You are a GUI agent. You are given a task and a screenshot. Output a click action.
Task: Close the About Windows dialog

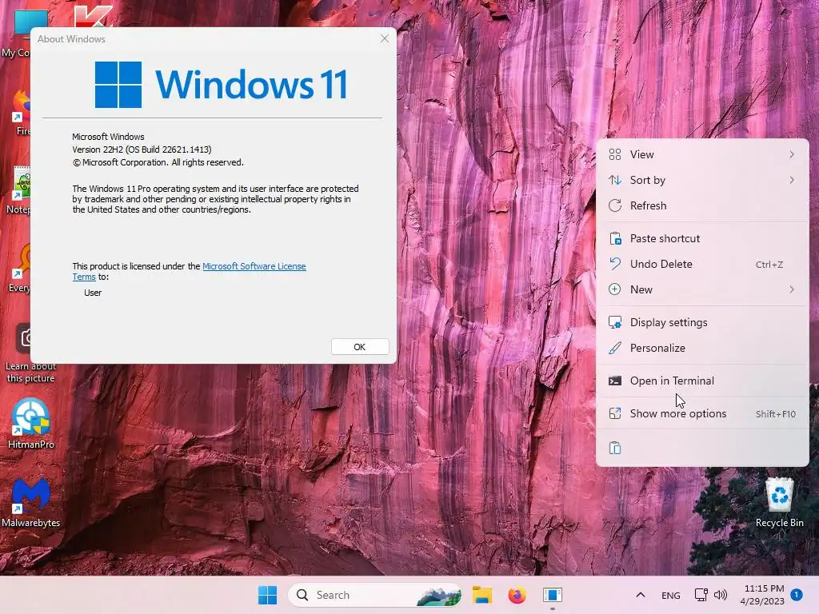coord(385,38)
